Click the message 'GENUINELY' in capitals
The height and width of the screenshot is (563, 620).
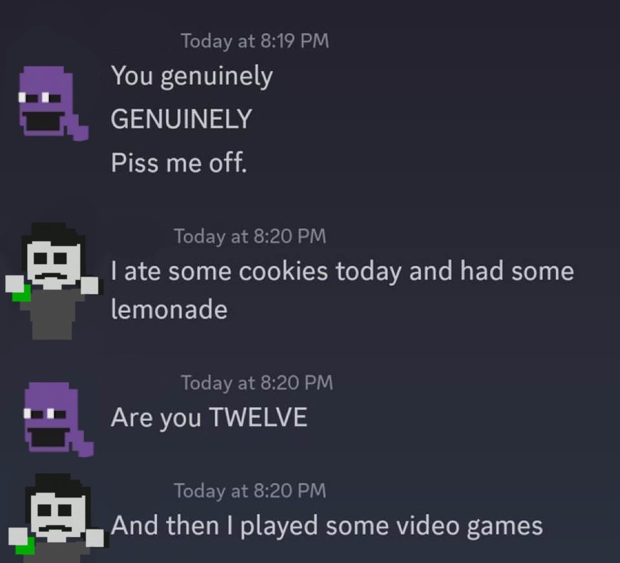pyautogui.click(x=181, y=119)
